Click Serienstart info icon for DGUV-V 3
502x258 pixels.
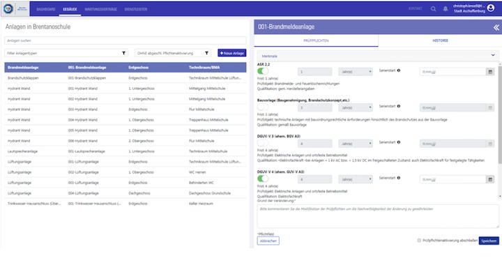[399, 142]
